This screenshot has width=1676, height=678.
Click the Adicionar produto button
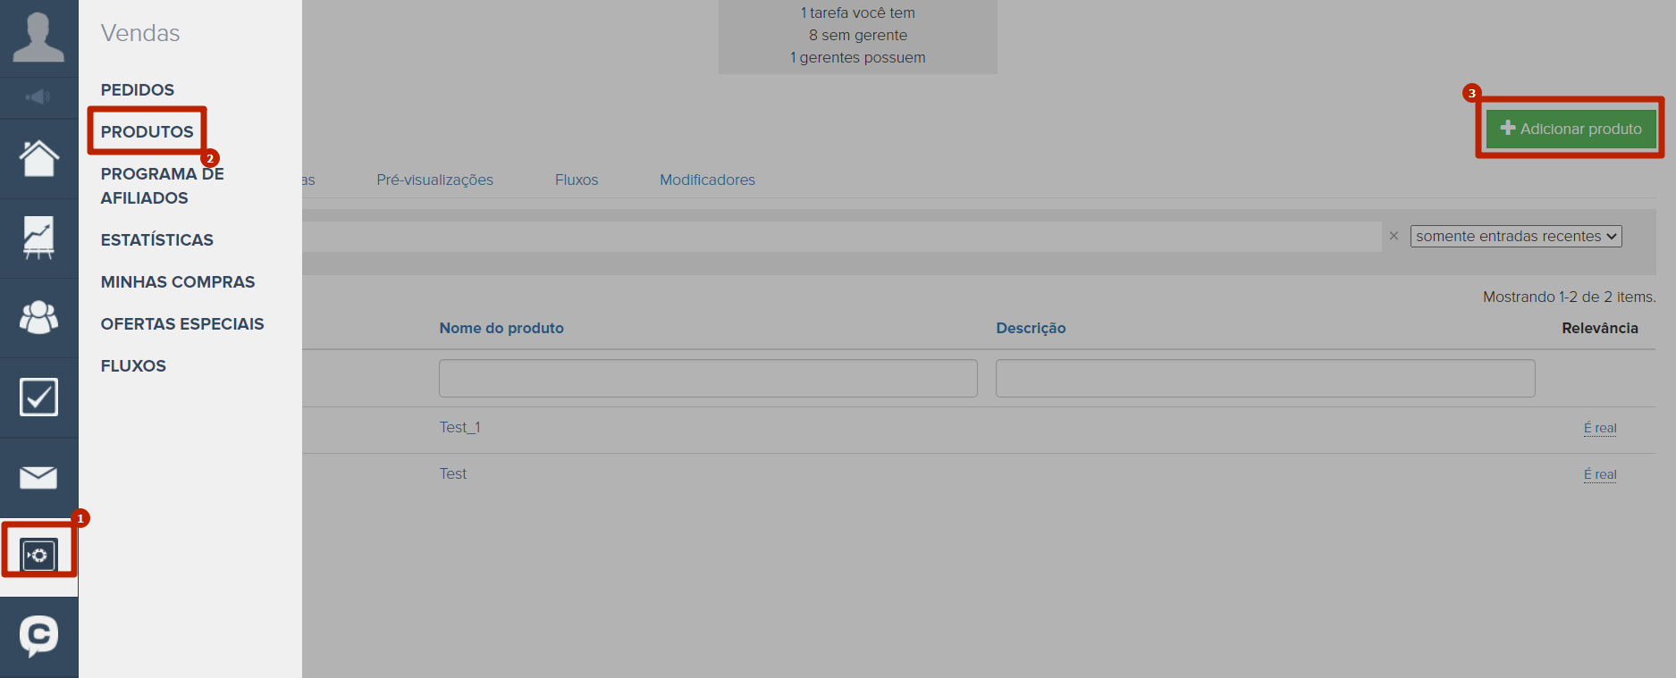1571,129
